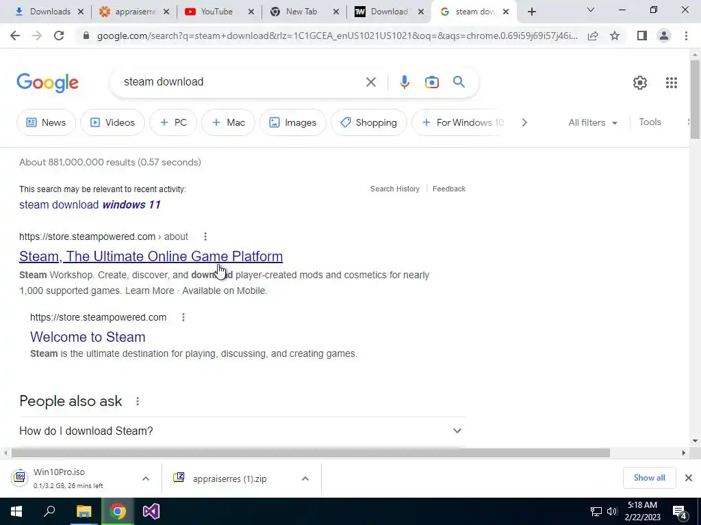Open People also ask options menu
This screenshot has width=701, height=525.
click(138, 401)
